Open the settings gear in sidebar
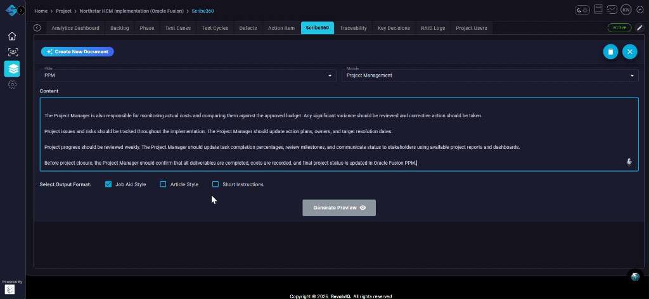The image size is (649, 299). click(13, 84)
